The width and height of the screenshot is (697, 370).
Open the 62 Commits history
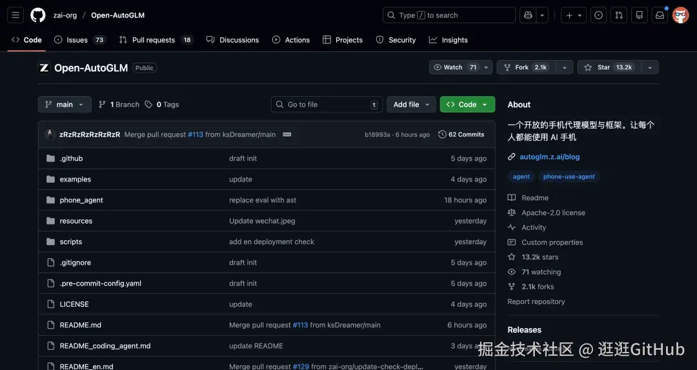pyautogui.click(x=461, y=134)
